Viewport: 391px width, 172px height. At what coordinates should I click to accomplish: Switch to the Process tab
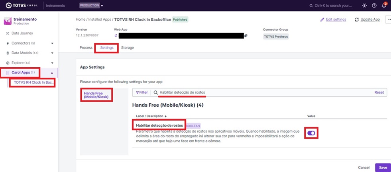[86, 48]
